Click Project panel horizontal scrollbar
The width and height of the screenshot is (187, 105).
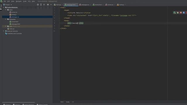click(19, 102)
